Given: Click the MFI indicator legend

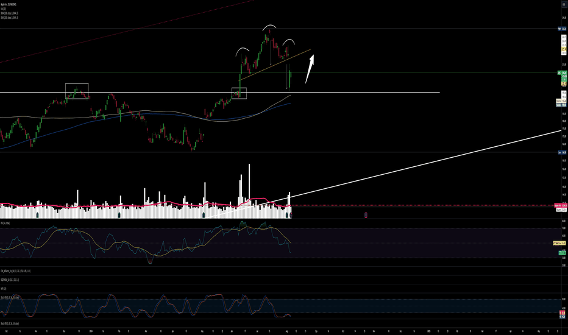Looking at the screenshot, I should (3, 289).
